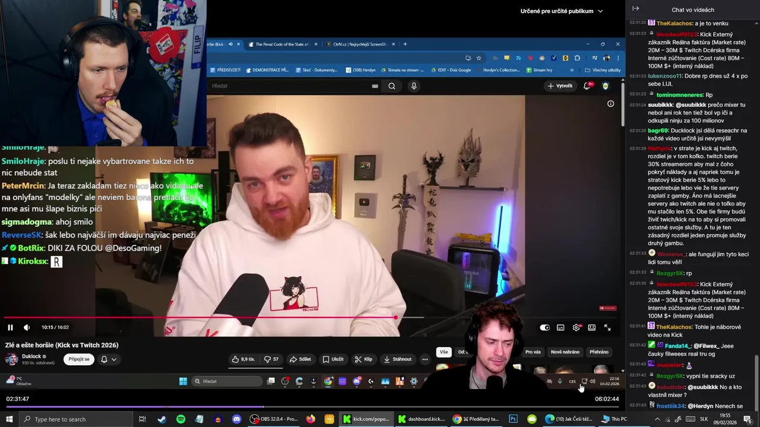
Task: Open the YouTube Vytvořit create menu
Action: [560, 86]
